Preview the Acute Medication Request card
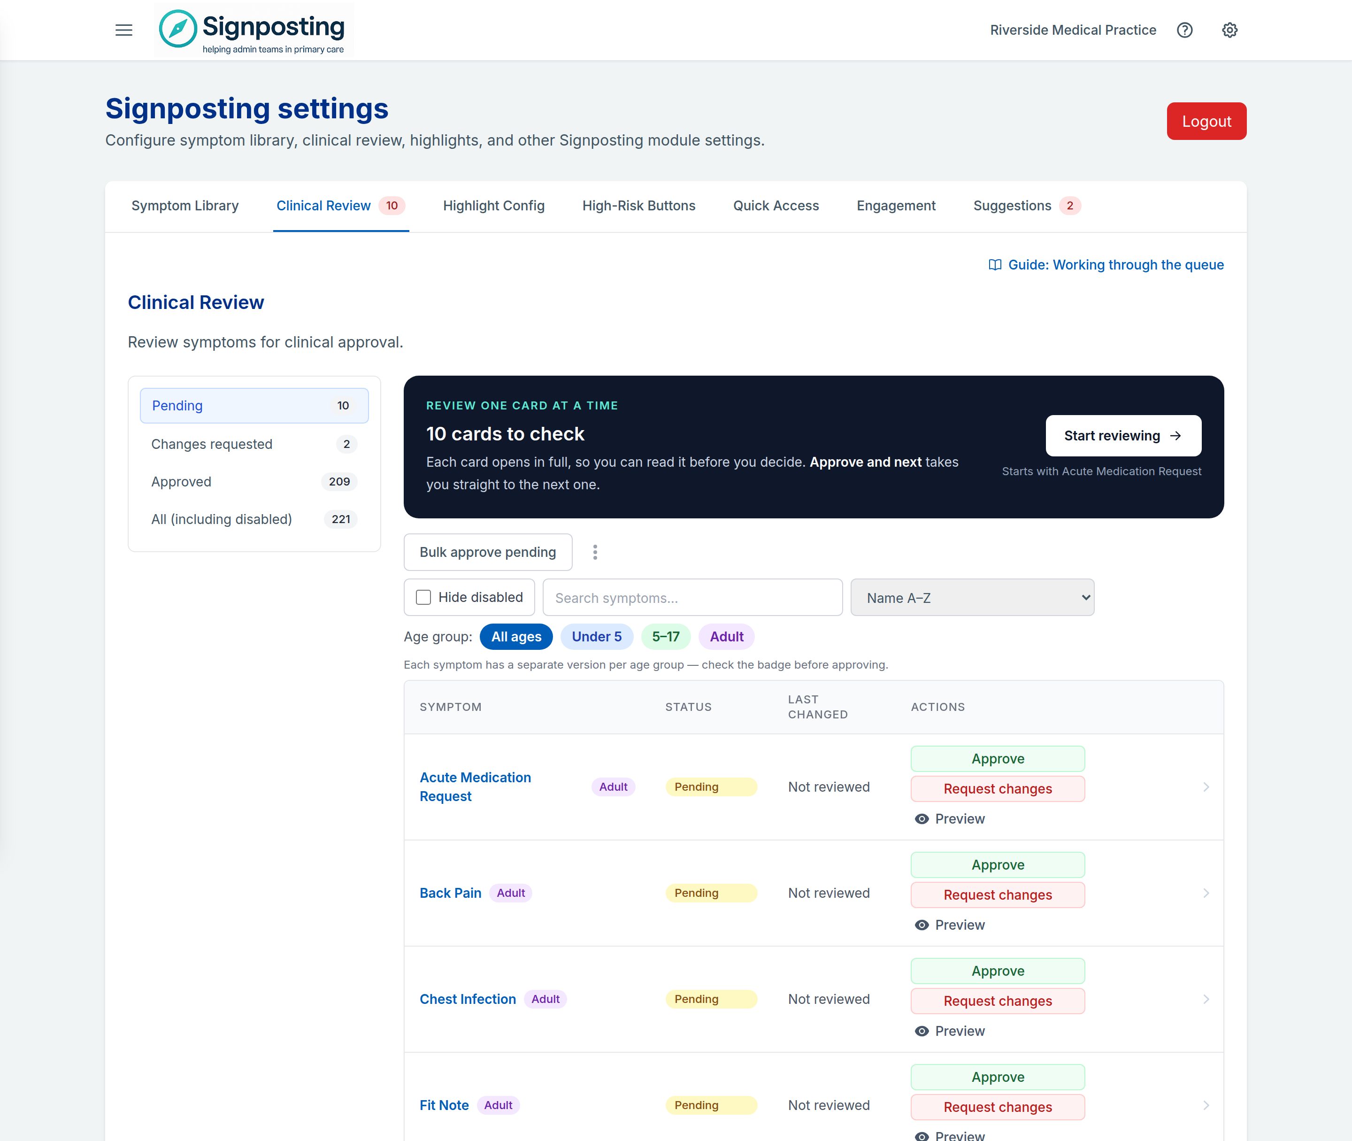 [x=950, y=819]
